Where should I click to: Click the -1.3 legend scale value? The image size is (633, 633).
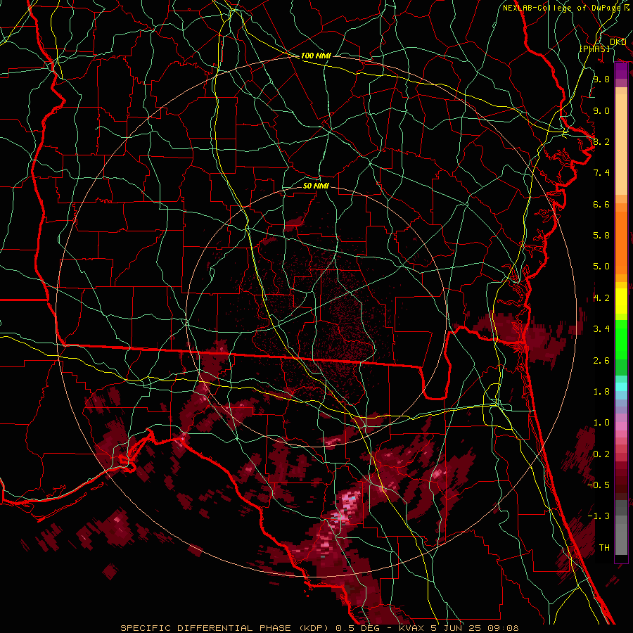599,516
